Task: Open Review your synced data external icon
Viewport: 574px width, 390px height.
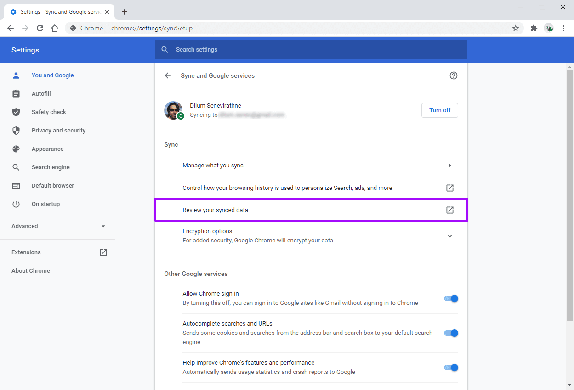Action: point(450,210)
